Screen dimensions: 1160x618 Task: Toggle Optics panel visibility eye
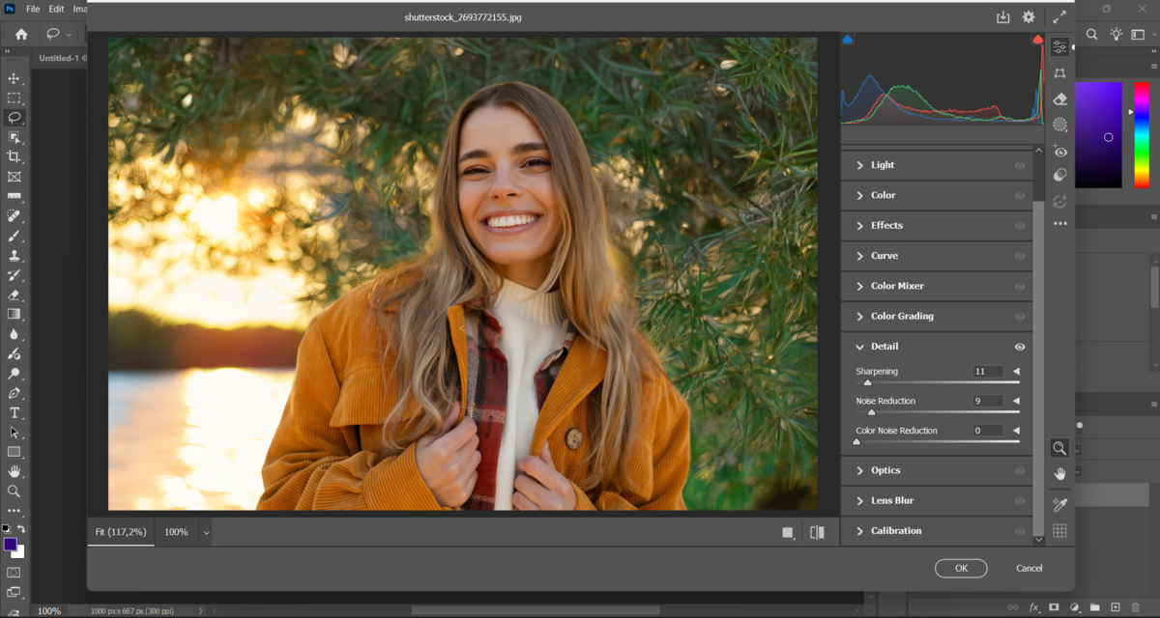click(1019, 470)
